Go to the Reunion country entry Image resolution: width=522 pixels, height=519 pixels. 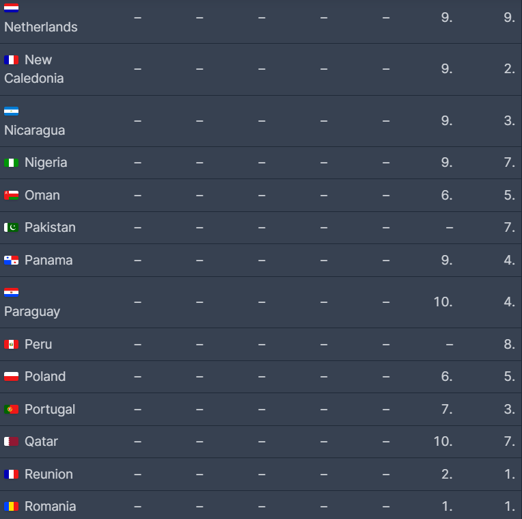(49, 475)
